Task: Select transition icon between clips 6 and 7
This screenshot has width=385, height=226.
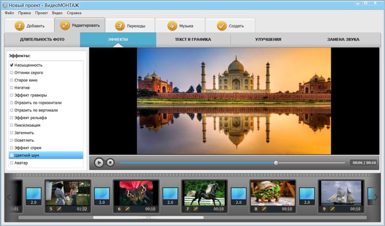Action: (x=170, y=196)
